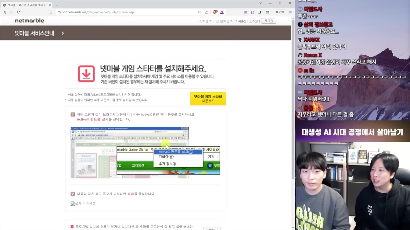The height and width of the screenshot is (230, 410).
Task: Click the page vertical scrollbar thumb
Action: coord(293,99)
